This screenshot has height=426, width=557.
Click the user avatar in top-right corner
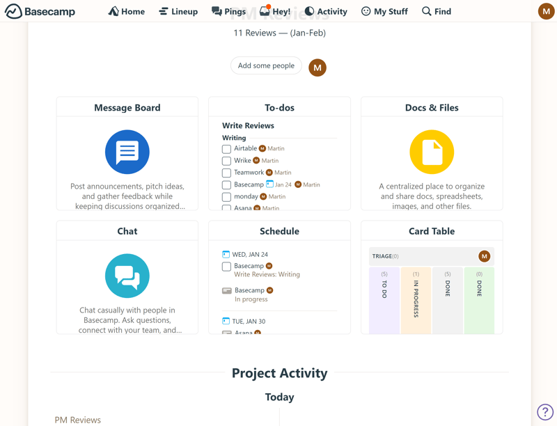pos(546,11)
